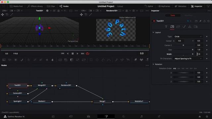Screen dimensions: 212x119
Task: Click the Width slider handle
Action: [193, 54]
